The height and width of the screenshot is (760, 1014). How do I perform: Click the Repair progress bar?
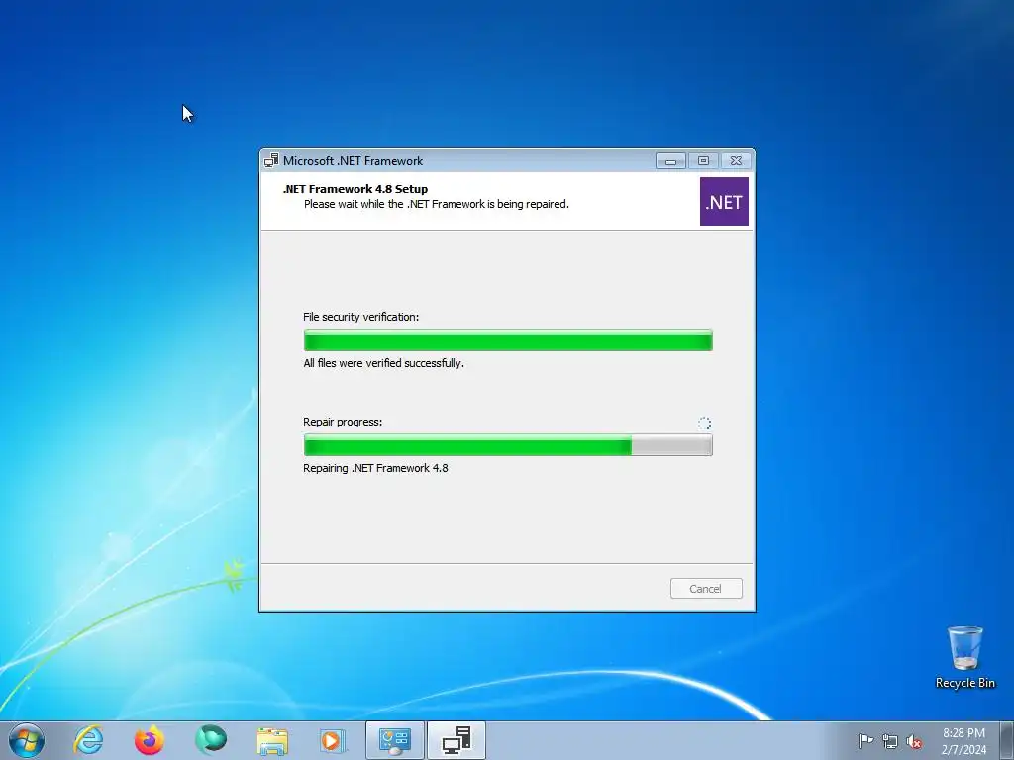click(x=508, y=445)
